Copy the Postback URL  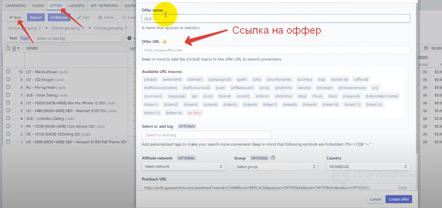[x=402, y=188]
